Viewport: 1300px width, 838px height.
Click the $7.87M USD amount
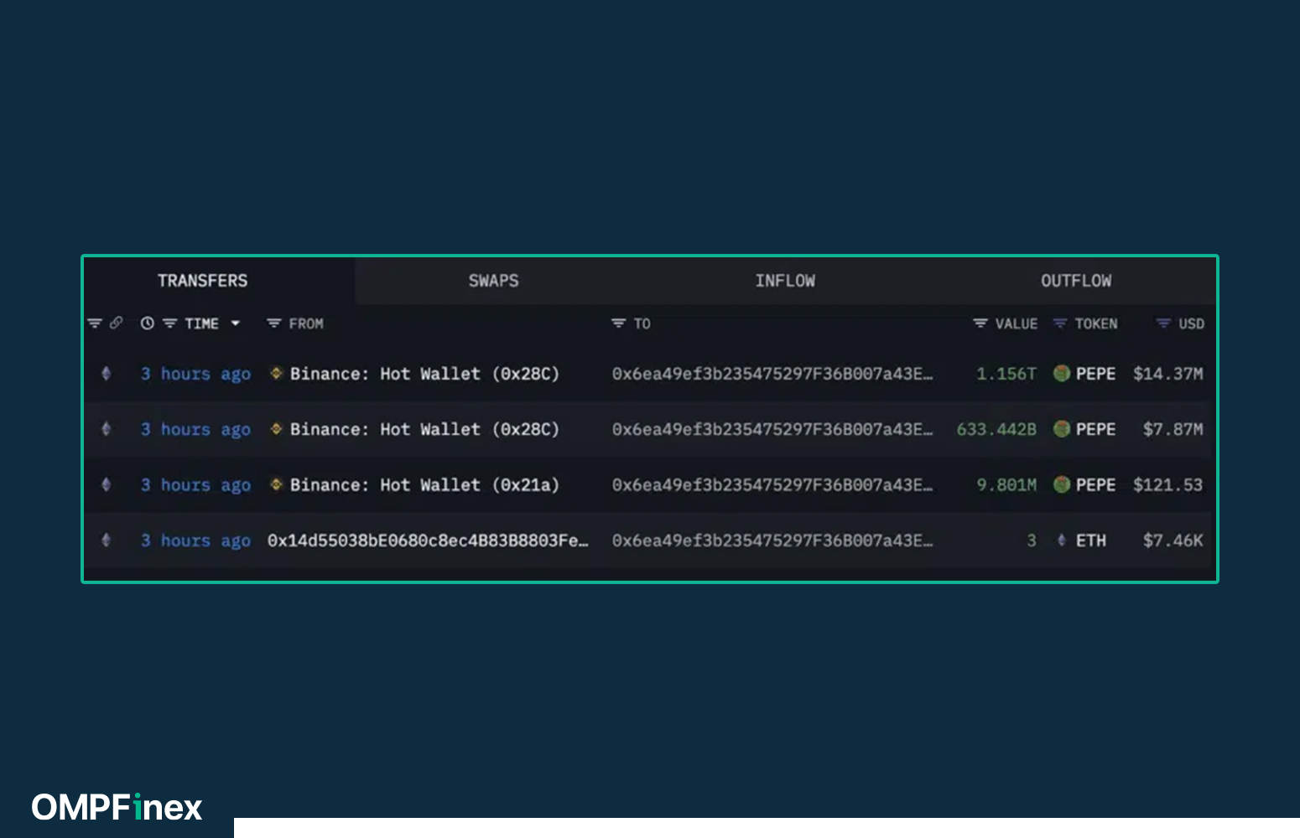pyautogui.click(x=1173, y=429)
